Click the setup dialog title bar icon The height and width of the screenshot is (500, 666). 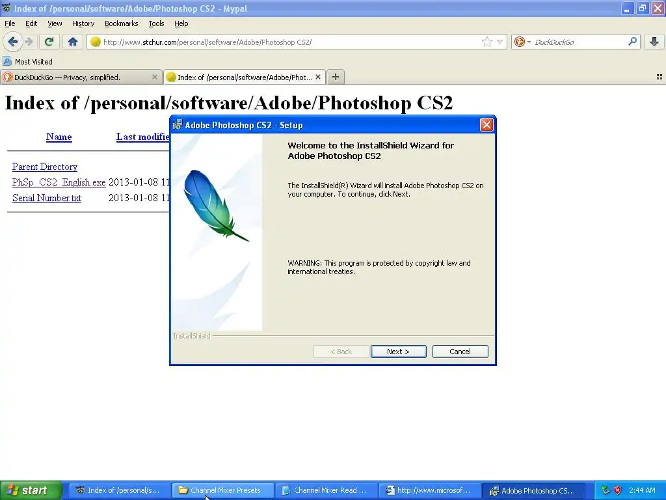[178, 124]
